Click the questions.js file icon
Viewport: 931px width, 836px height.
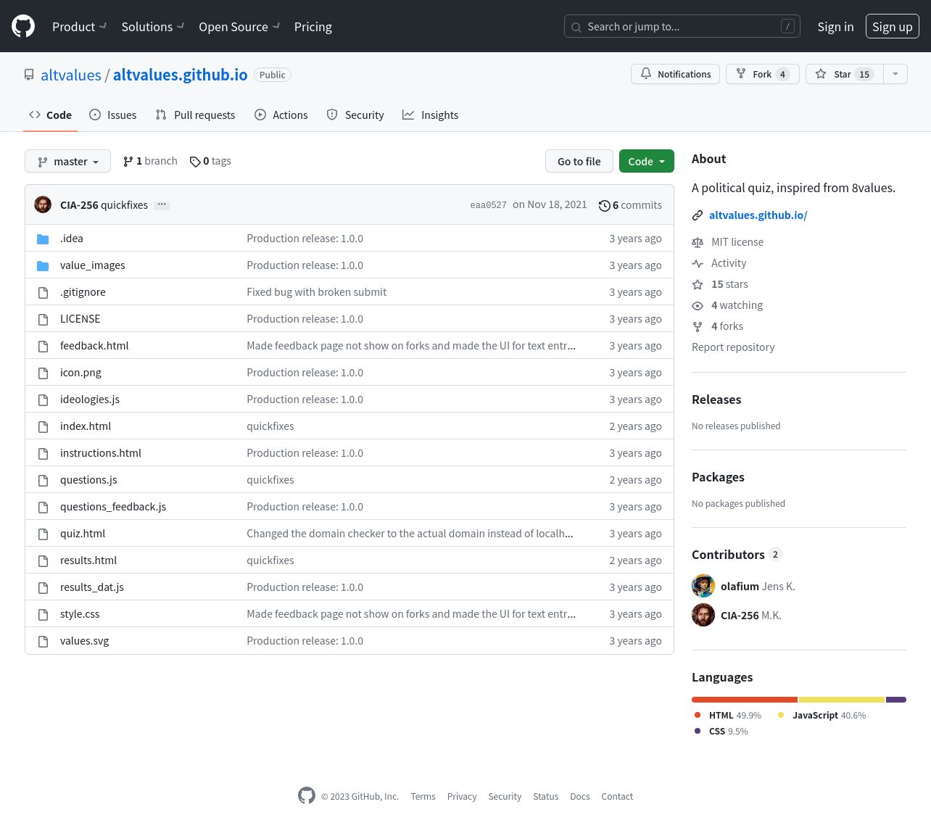click(x=43, y=480)
